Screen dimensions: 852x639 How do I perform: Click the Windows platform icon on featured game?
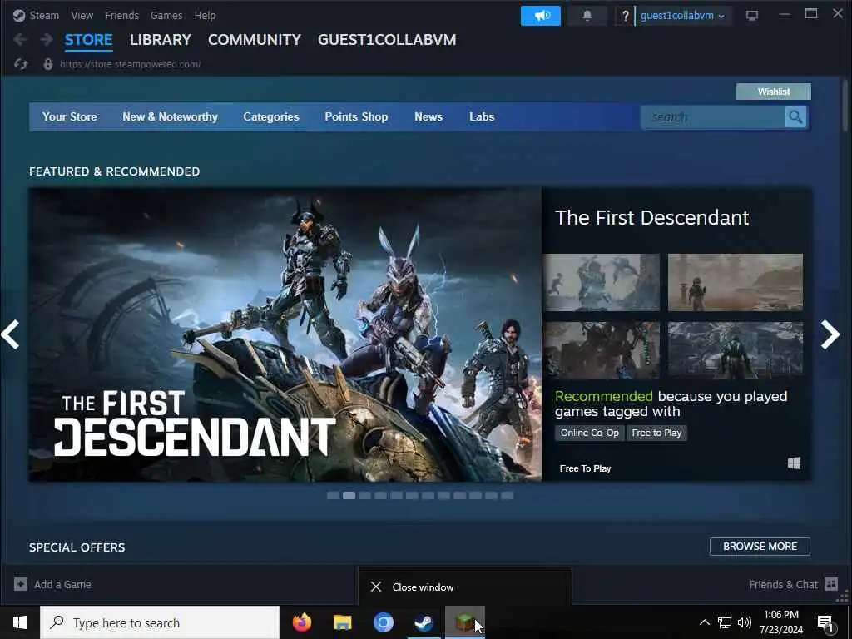click(x=794, y=463)
